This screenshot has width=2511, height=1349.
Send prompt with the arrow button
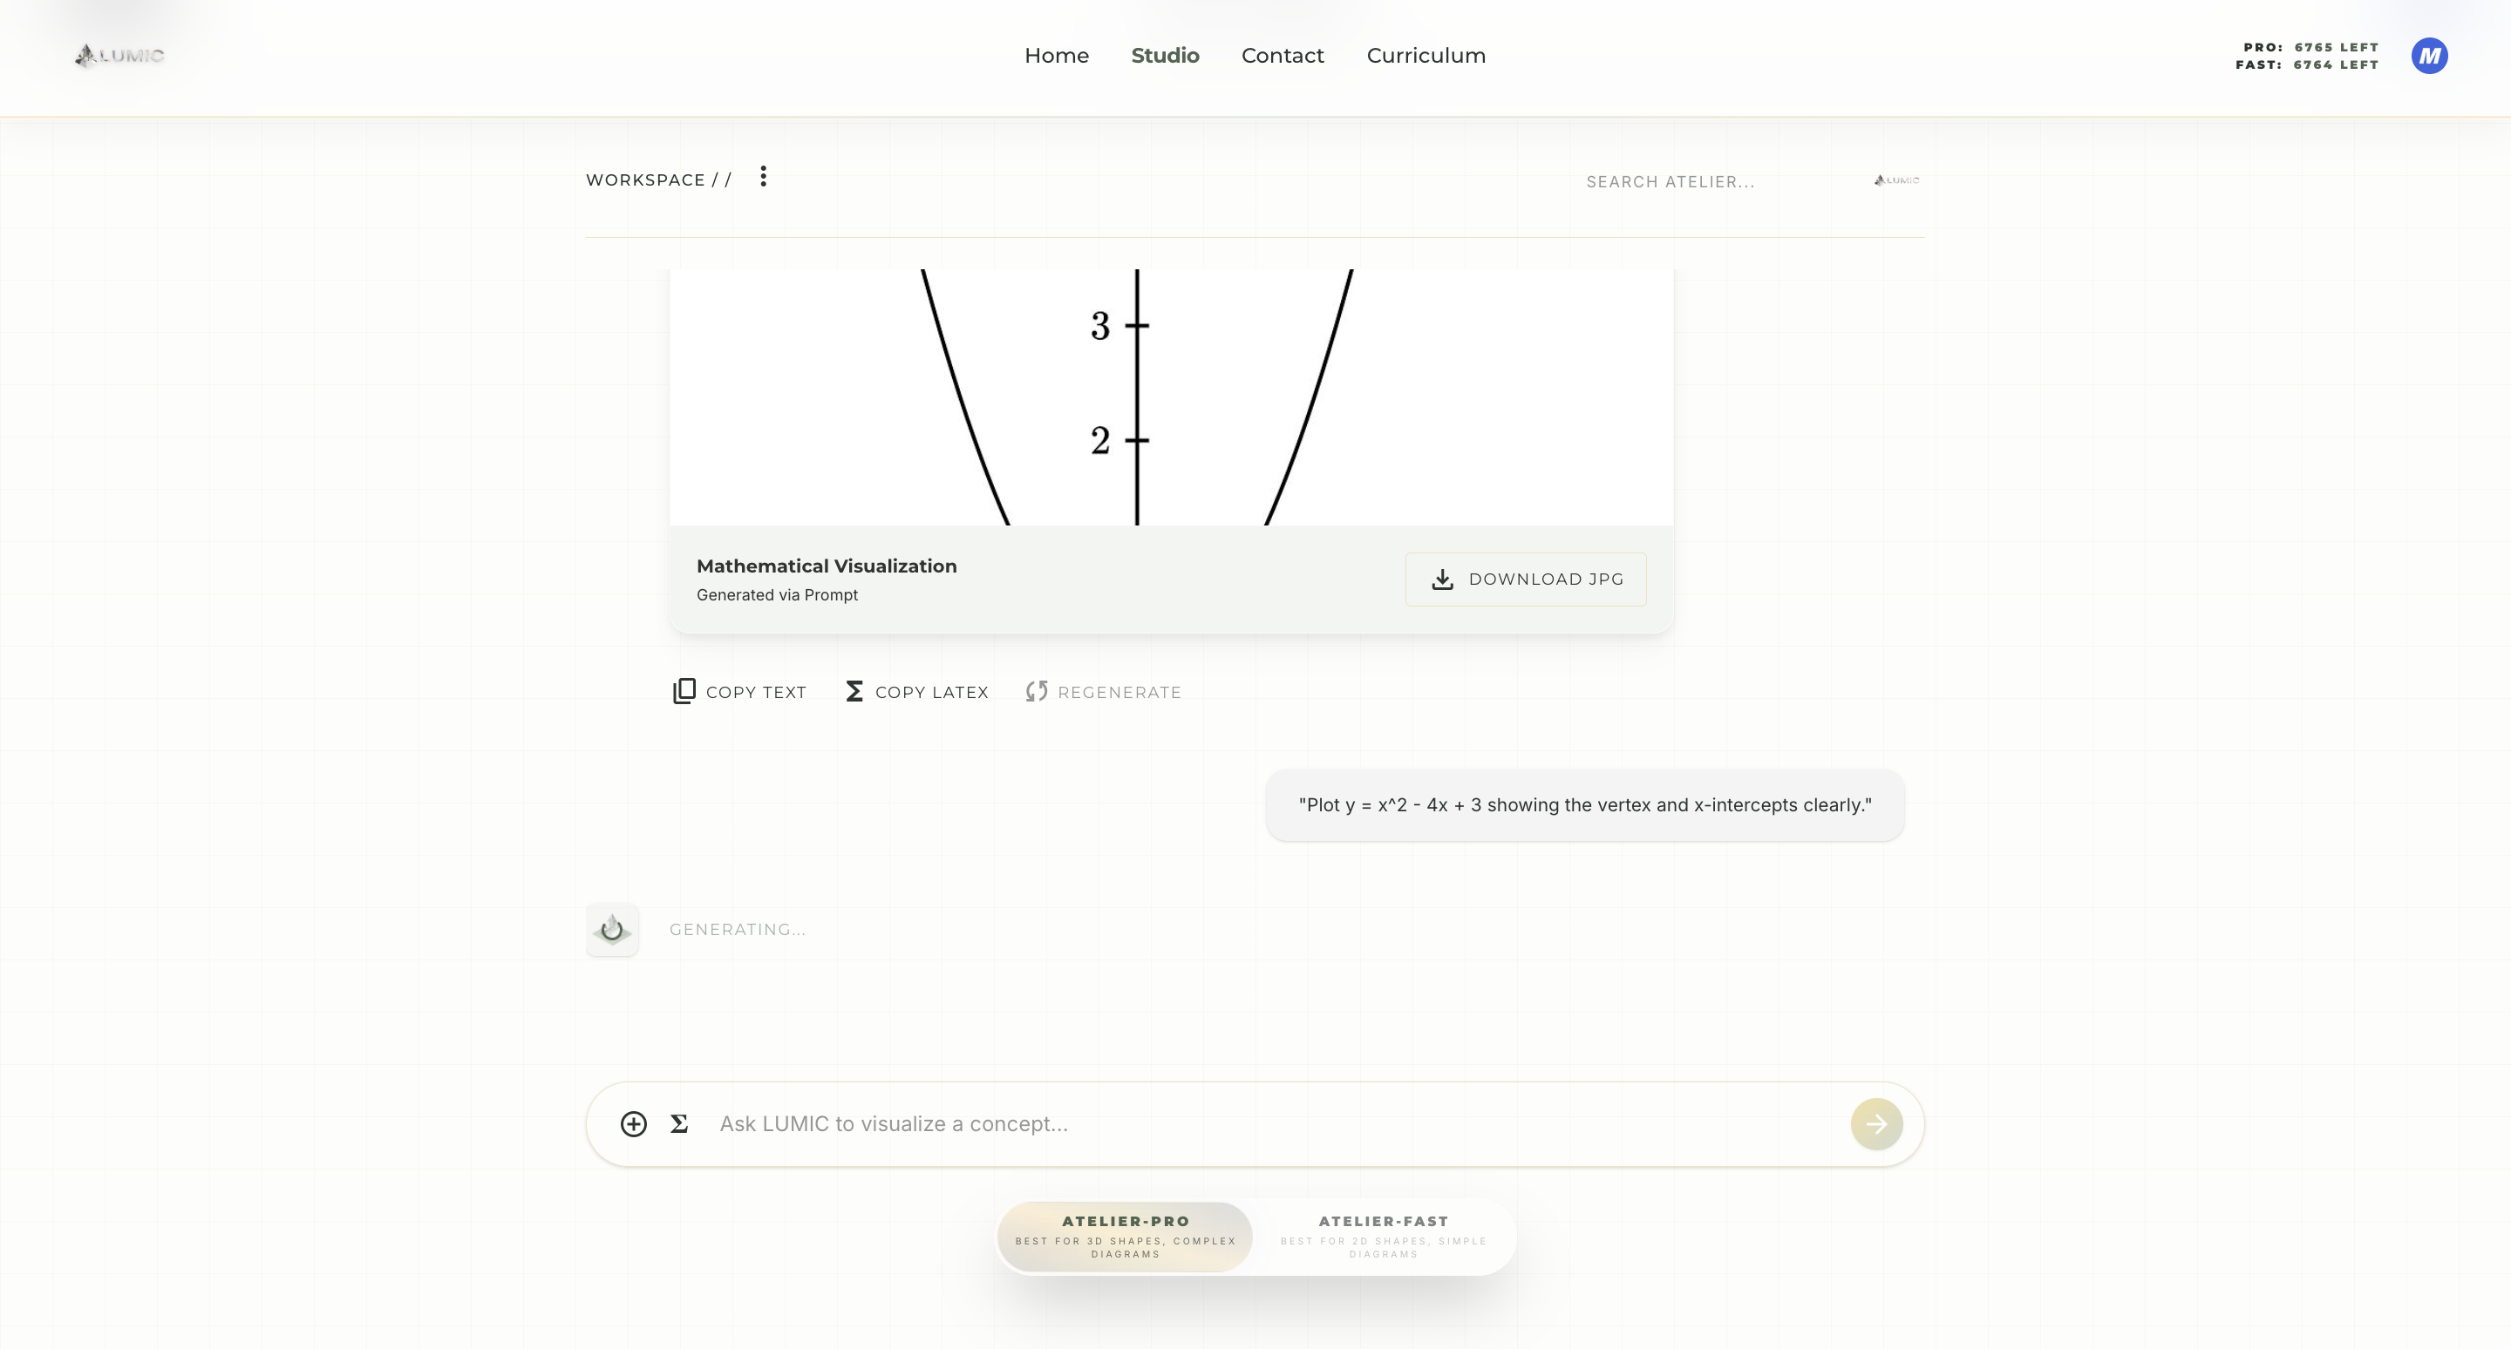(x=1876, y=1124)
